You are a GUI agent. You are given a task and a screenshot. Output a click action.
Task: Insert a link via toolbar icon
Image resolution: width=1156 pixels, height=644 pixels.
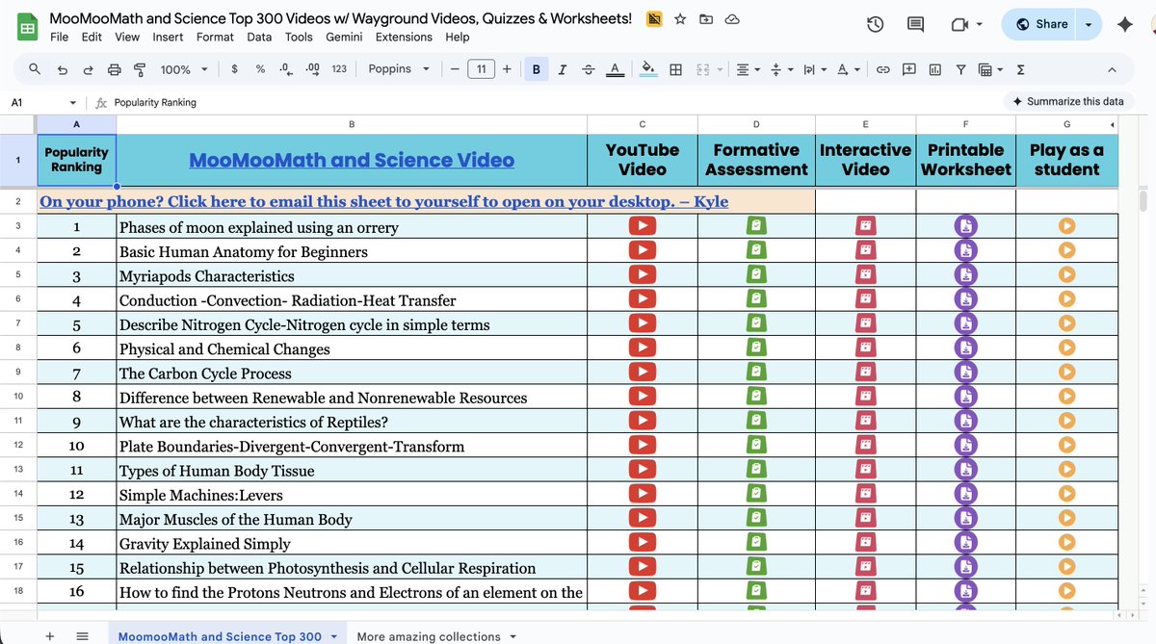pyautogui.click(x=882, y=69)
